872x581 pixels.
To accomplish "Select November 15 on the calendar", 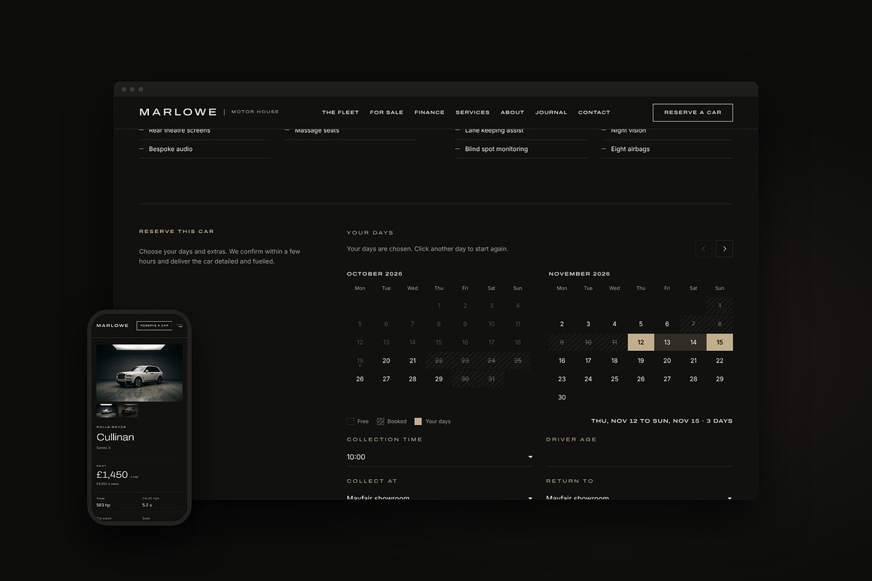I will [x=719, y=342].
